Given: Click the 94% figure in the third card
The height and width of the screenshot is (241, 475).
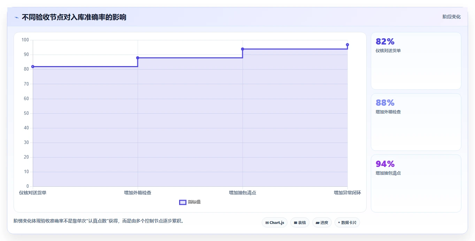Looking at the screenshot, I should tap(385, 164).
